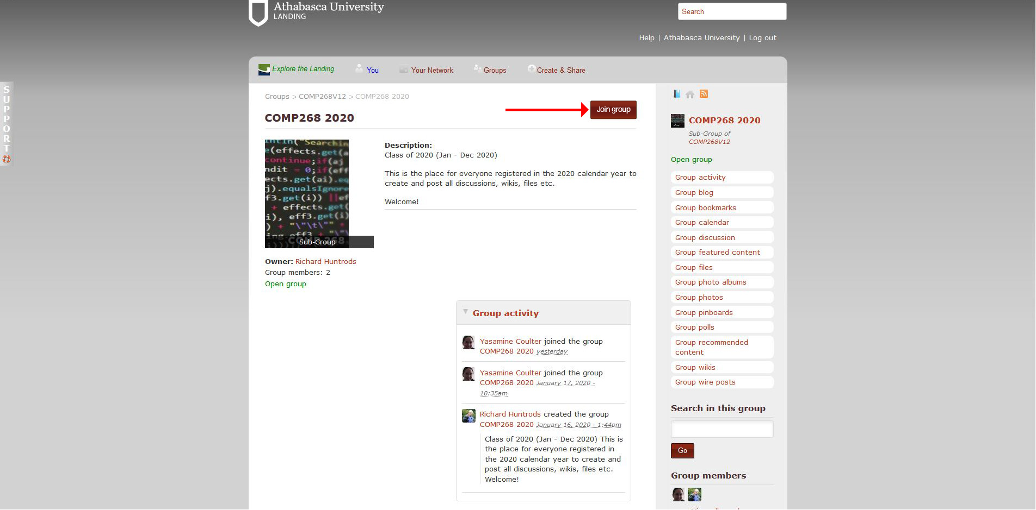The height and width of the screenshot is (510, 1036).
Task: Click the bookmark icon in sidebar
Action: [x=676, y=94]
